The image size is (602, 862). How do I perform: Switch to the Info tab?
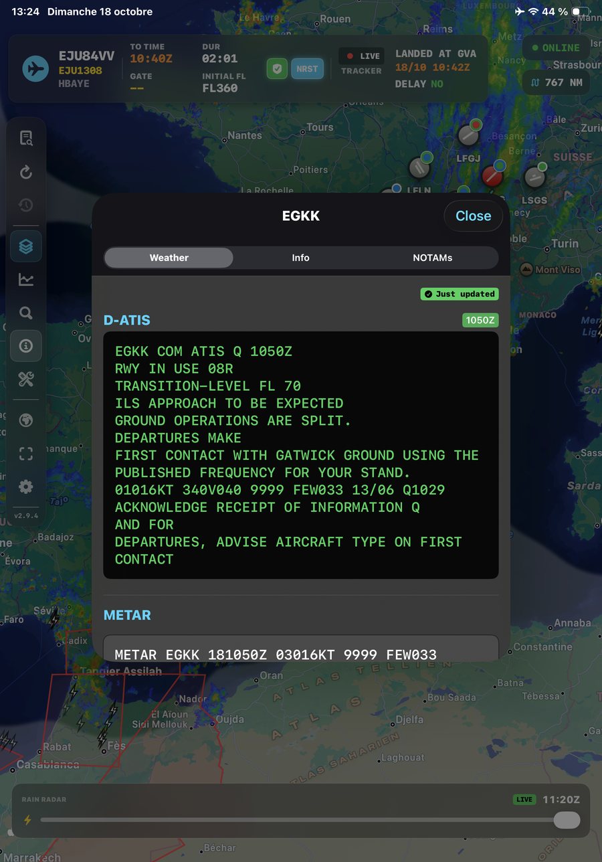tap(300, 258)
